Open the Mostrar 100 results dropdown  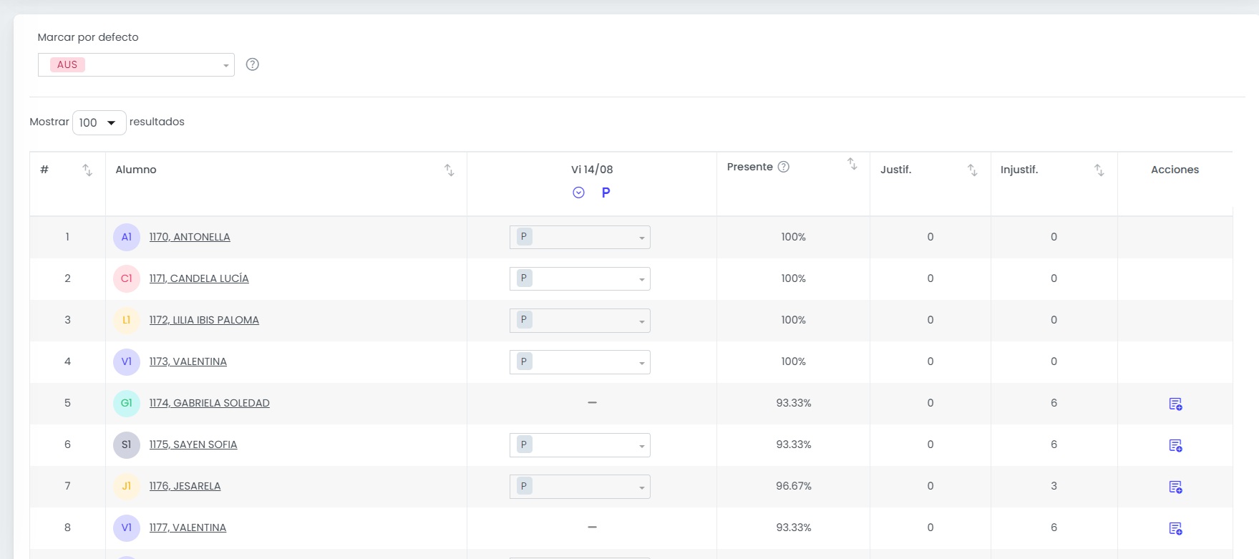(x=99, y=122)
